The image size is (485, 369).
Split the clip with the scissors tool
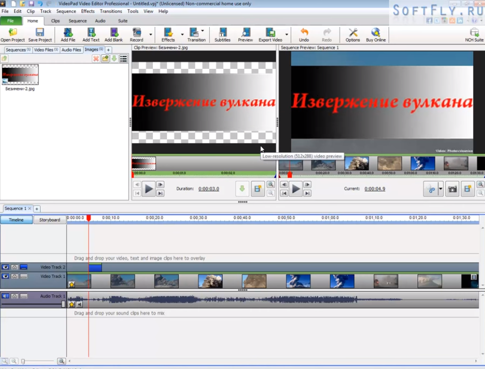[430, 189]
